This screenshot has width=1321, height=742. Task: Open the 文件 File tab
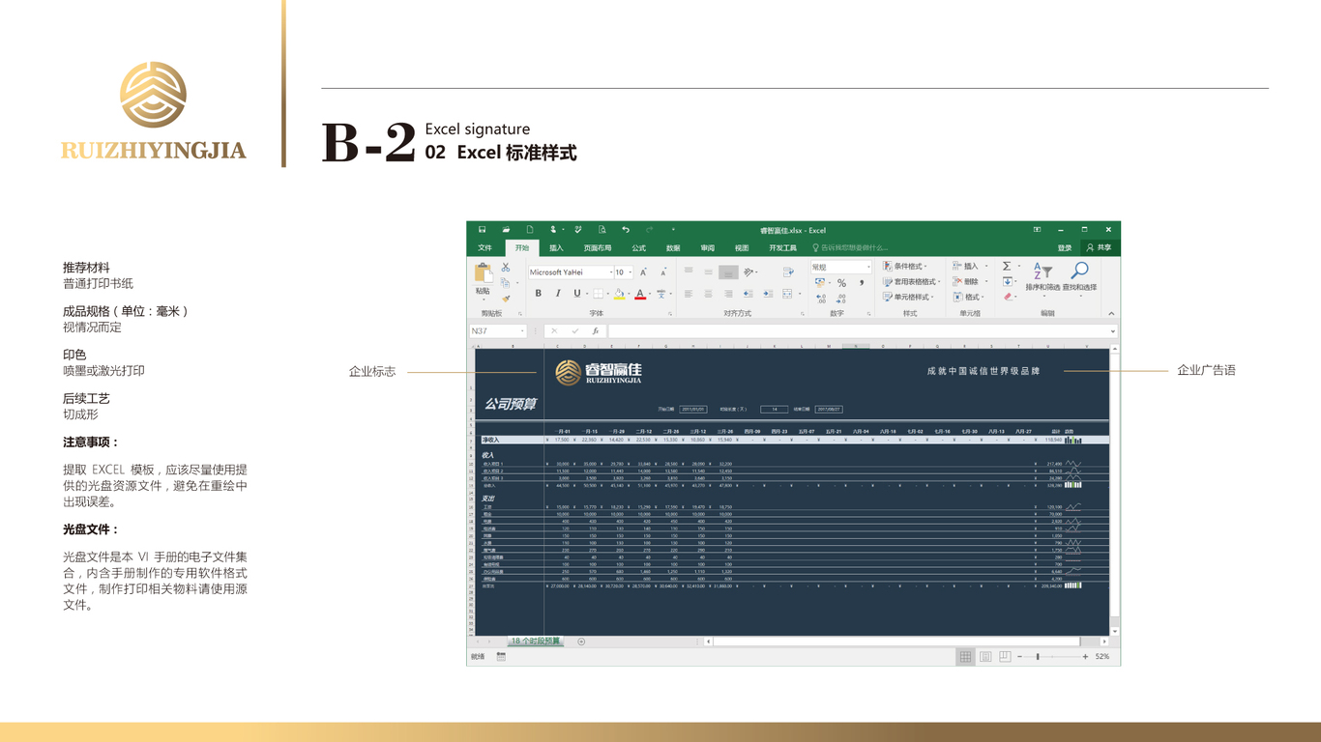pyautogui.click(x=484, y=248)
